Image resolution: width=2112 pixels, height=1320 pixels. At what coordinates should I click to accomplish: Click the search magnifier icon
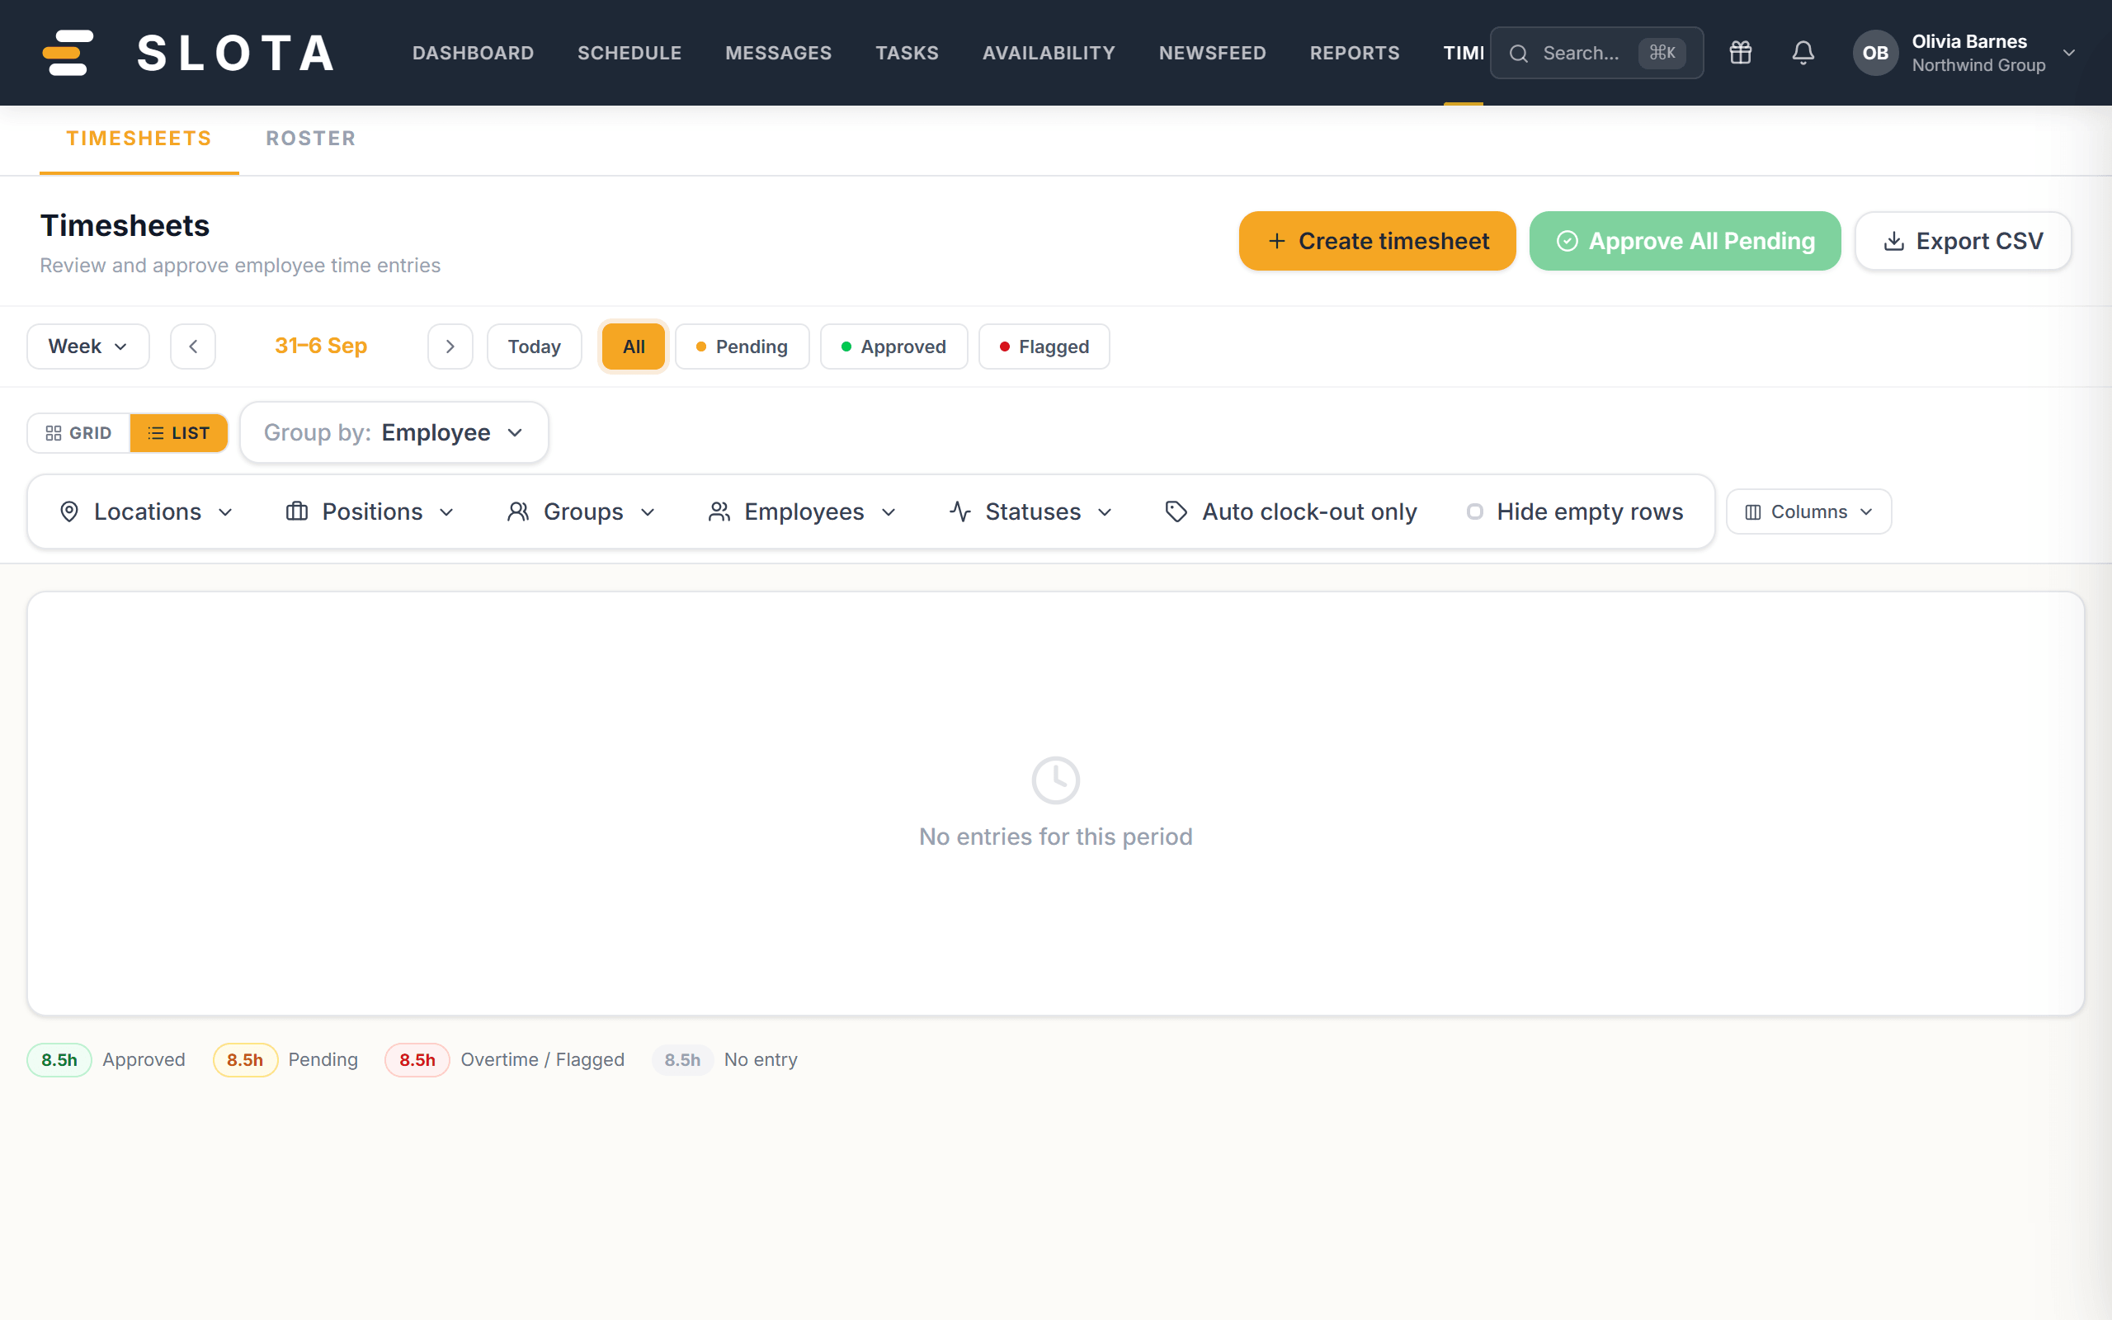pos(1519,54)
